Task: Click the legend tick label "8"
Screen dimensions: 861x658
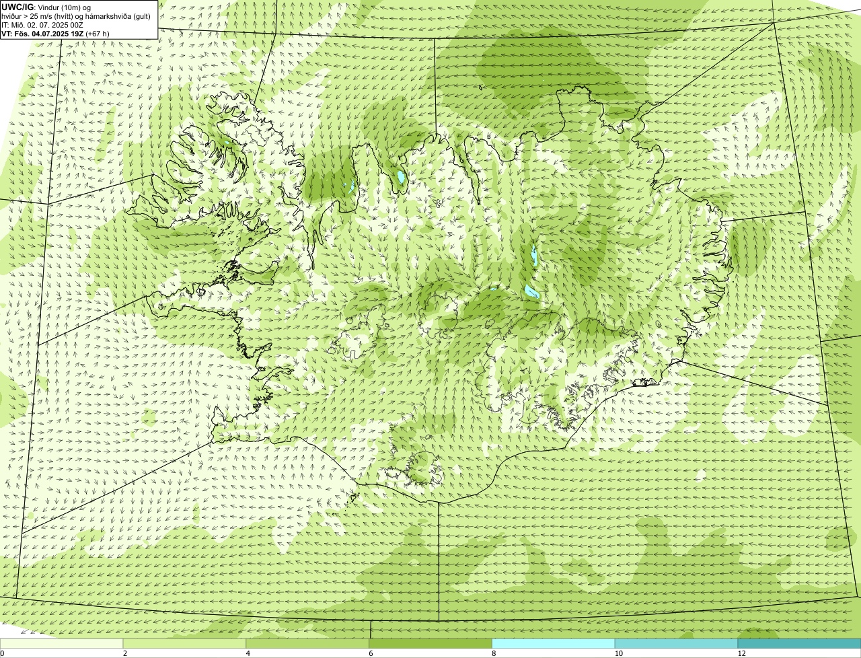Action: (494, 653)
